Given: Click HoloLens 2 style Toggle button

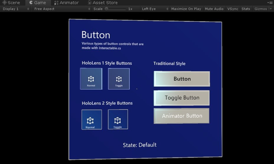Looking at the screenshot, I should [x=118, y=119].
